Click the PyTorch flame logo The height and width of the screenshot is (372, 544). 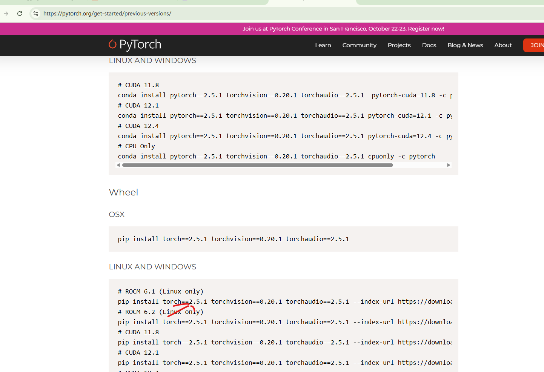tap(112, 44)
